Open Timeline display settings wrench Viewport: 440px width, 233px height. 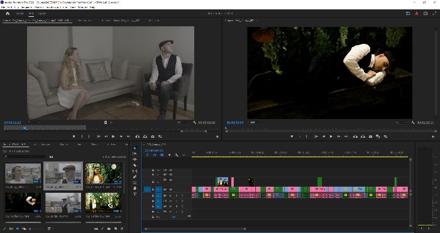(x=177, y=155)
